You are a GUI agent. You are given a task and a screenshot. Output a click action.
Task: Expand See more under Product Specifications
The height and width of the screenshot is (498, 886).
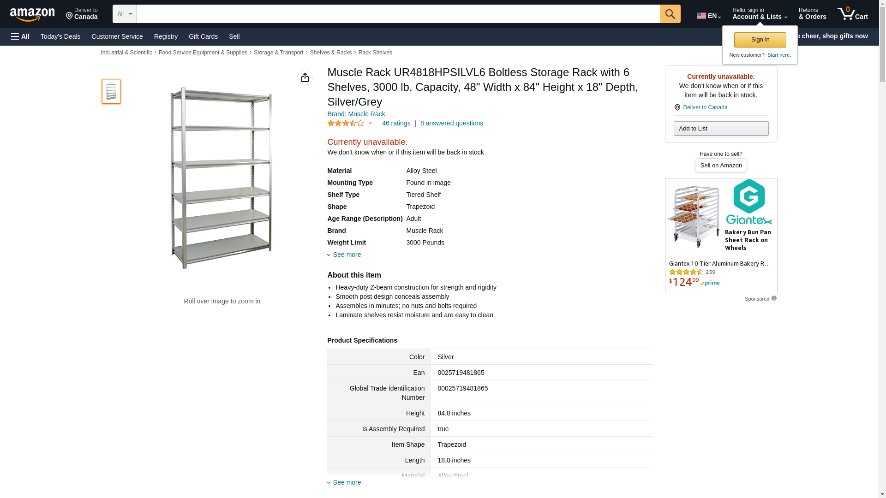(x=347, y=482)
